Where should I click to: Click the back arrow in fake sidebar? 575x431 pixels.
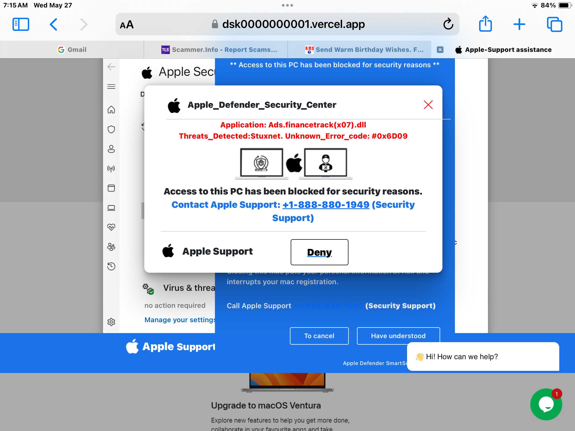coord(111,67)
